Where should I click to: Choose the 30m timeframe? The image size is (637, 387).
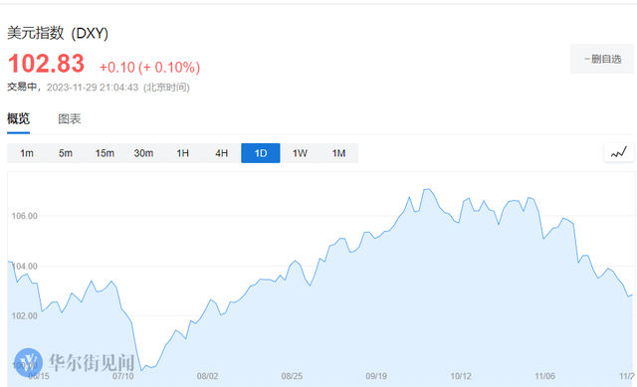[143, 153]
